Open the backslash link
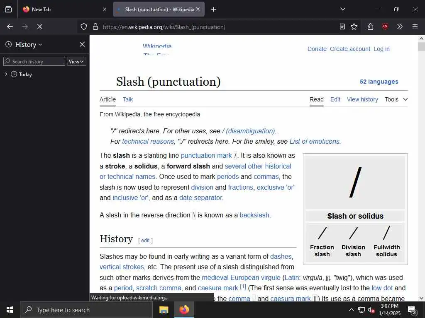 tap(255, 215)
